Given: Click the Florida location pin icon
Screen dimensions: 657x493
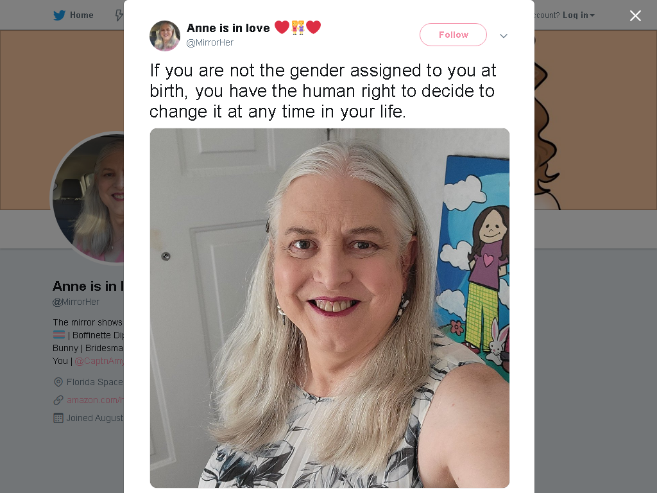Looking at the screenshot, I should (x=58, y=383).
